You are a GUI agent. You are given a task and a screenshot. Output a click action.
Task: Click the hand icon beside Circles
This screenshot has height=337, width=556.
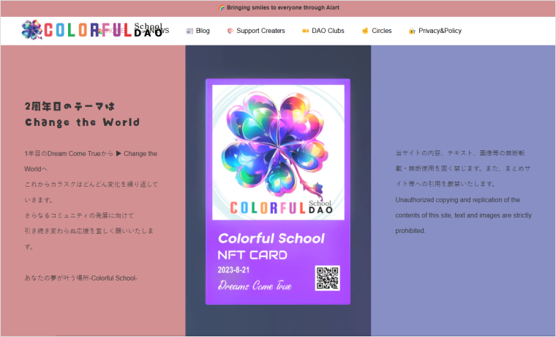pyautogui.click(x=365, y=31)
